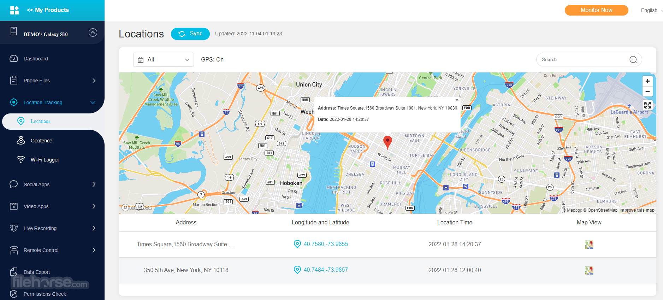Expand the Live Recording submenu arrow

coord(94,228)
